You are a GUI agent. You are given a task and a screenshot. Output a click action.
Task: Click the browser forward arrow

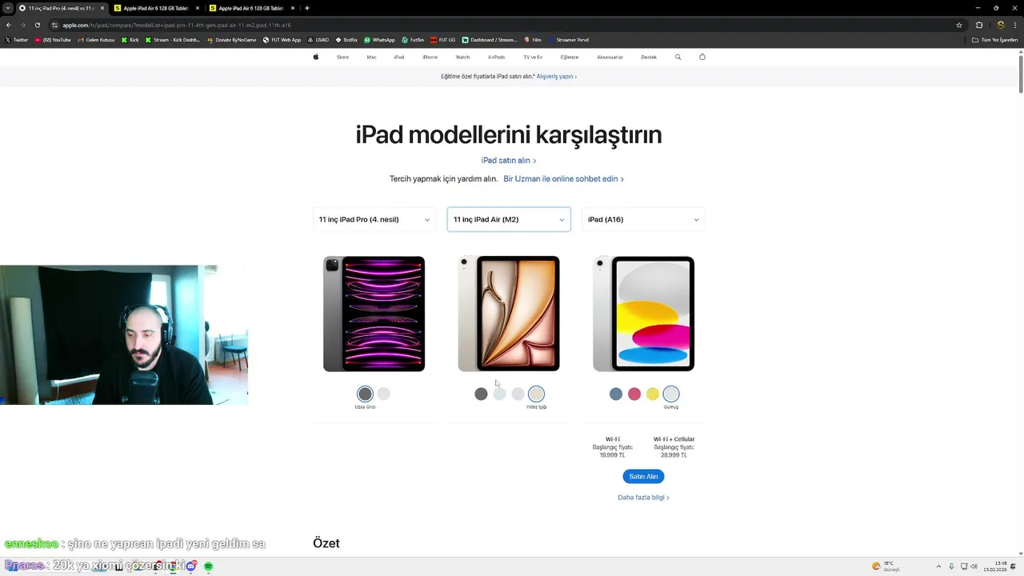tap(22, 25)
